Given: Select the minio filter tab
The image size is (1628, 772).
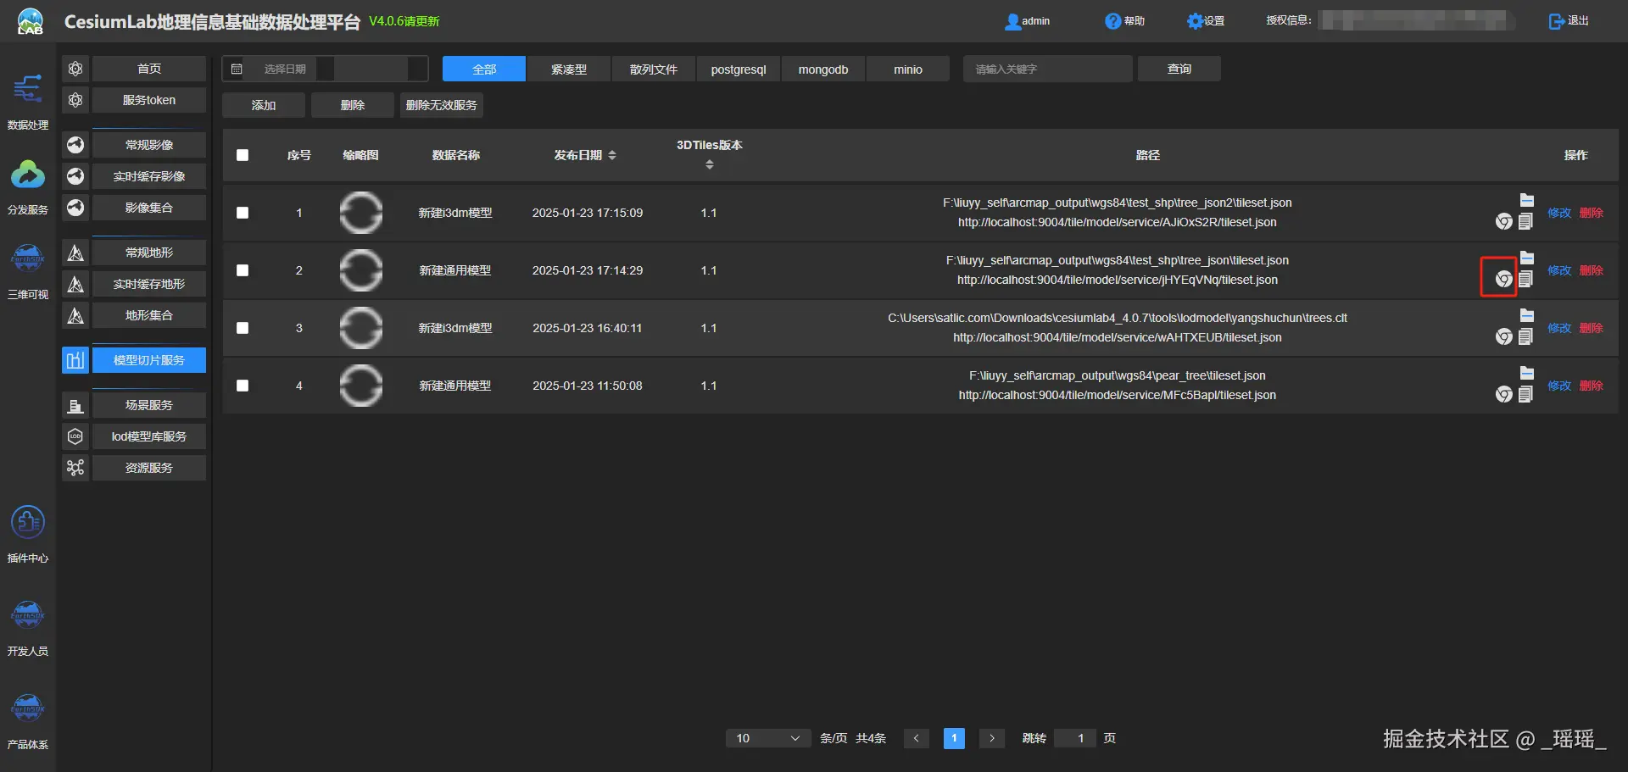Looking at the screenshot, I should point(908,69).
